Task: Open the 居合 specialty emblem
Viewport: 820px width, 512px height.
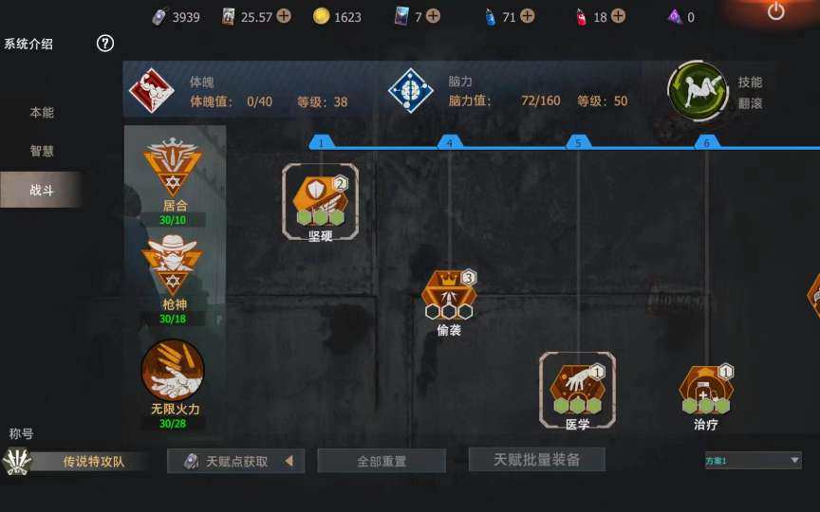Action: [x=173, y=167]
